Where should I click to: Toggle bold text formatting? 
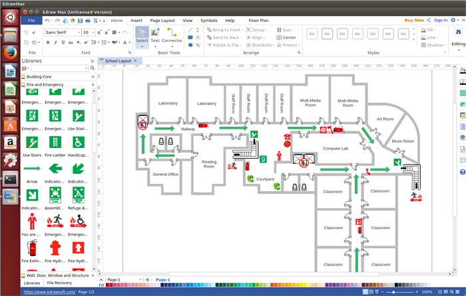[48, 42]
